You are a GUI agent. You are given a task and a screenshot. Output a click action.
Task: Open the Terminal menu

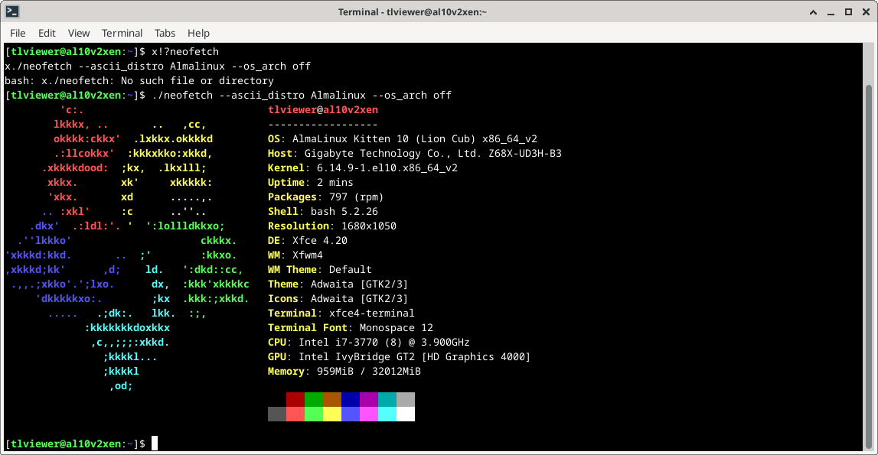click(122, 33)
